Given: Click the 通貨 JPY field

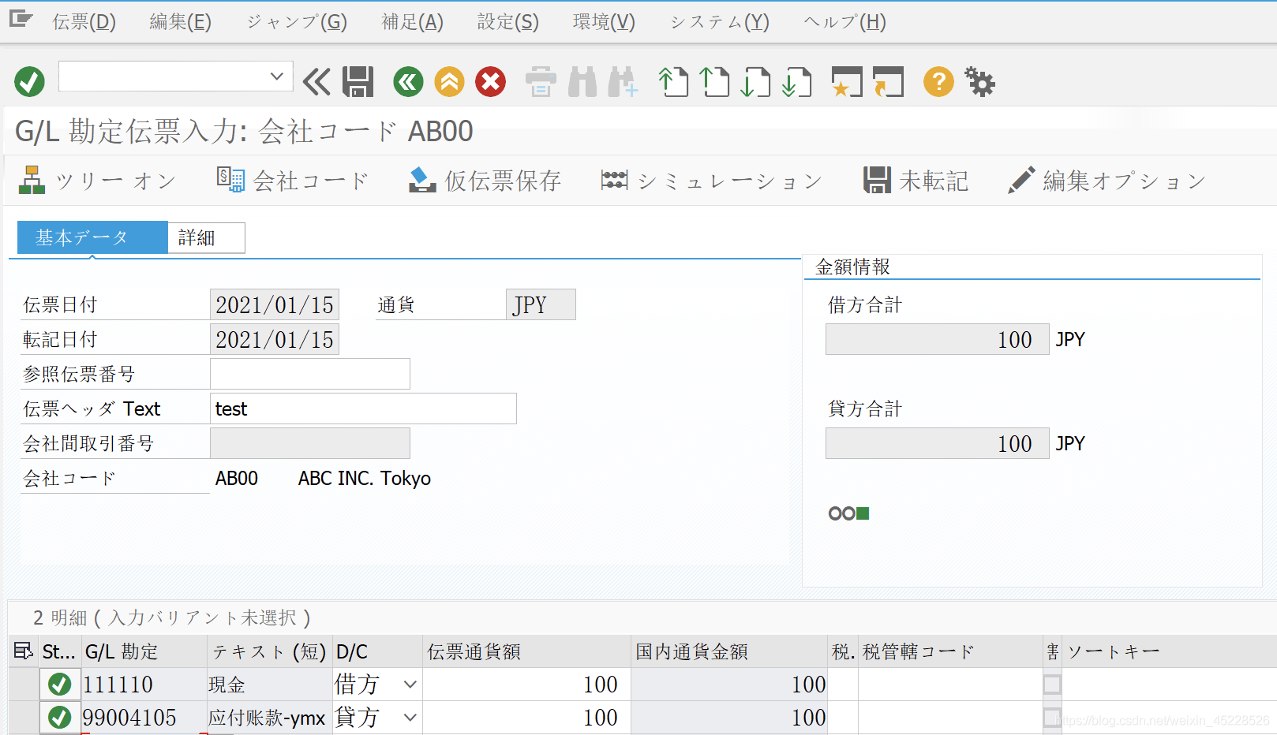Looking at the screenshot, I should pyautogui.click(x=541, y=304).
